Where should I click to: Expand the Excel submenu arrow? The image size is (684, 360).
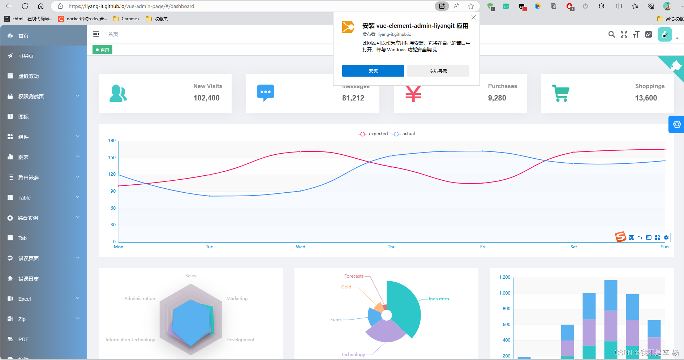tap(78, 298)
